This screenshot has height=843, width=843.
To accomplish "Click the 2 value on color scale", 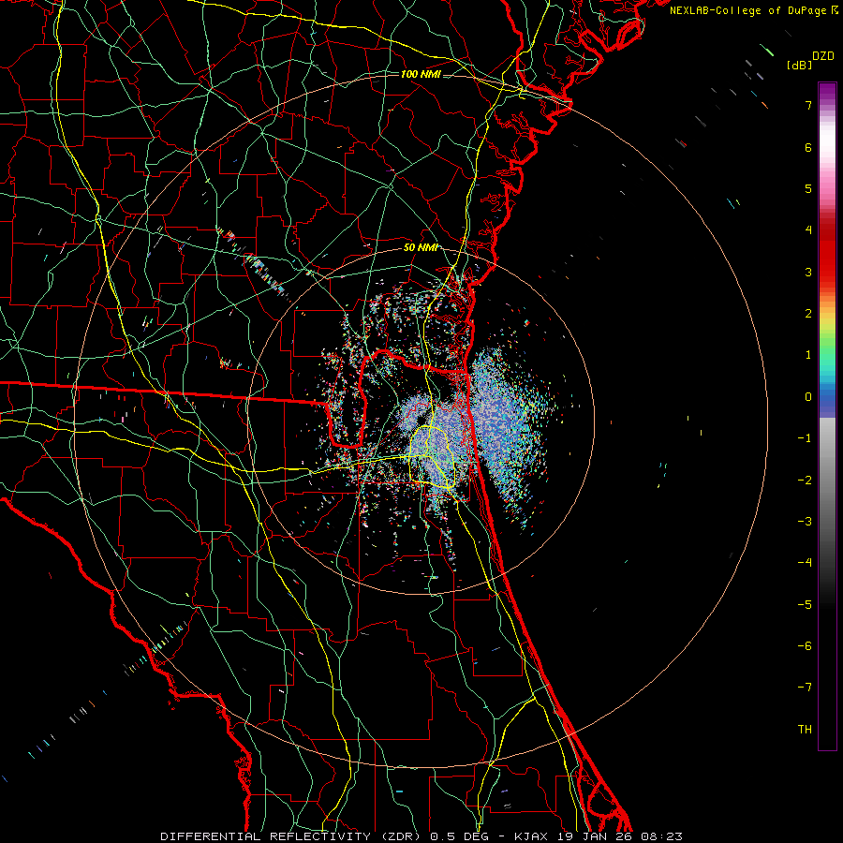I will click(808, 314).
